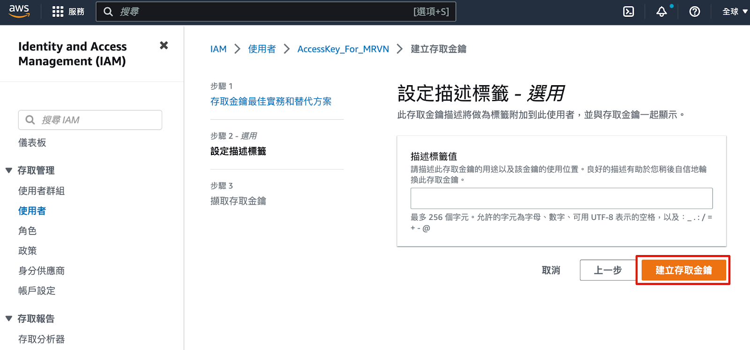Click the AWS logo home icon
This screenshot has width=750, height=350.
19,11
